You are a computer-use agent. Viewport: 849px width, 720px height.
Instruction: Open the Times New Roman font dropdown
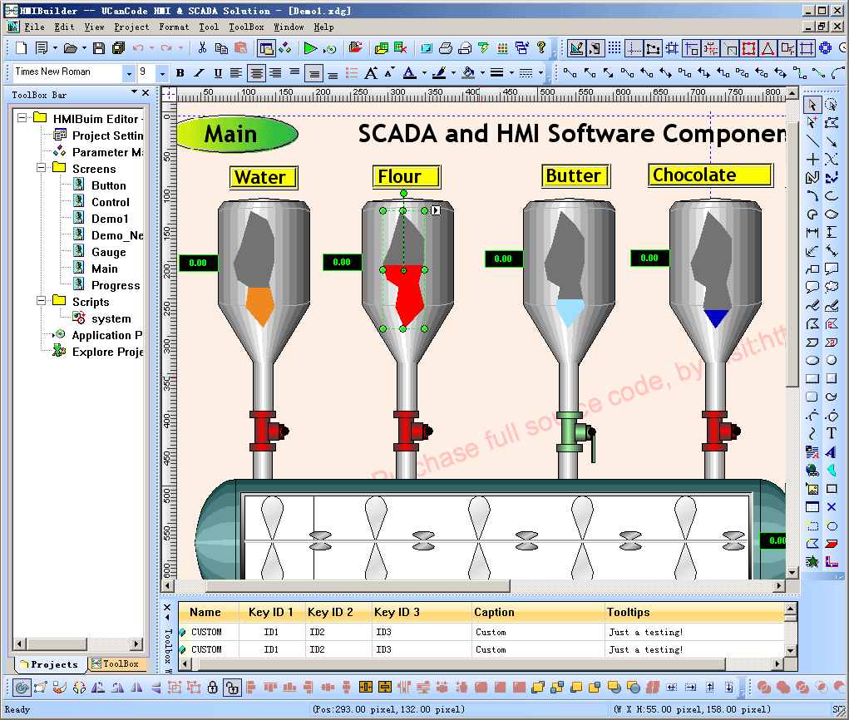click(129, 73)
